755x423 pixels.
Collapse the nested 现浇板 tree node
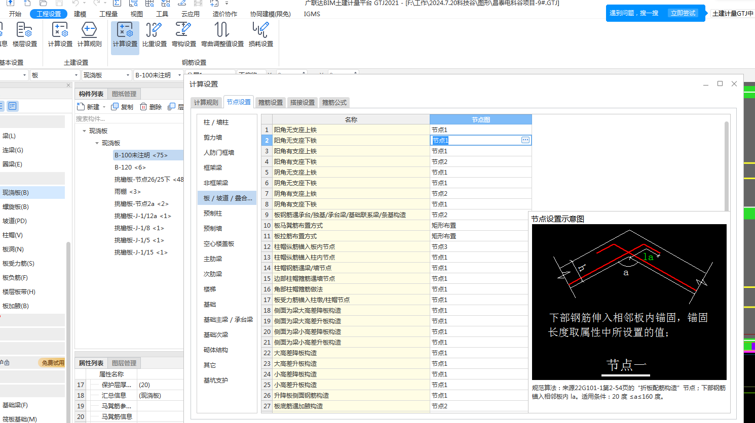coord(97,143)
